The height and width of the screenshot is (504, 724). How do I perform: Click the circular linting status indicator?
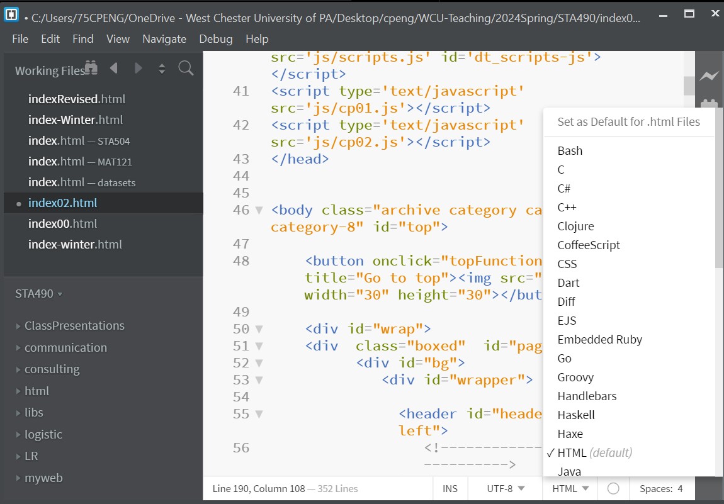click(613, 488)
